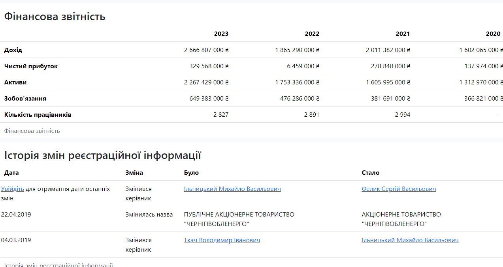503x267 pixels.
Task: Select the 22.04.2019 date cell
Action: coord(16,215)
